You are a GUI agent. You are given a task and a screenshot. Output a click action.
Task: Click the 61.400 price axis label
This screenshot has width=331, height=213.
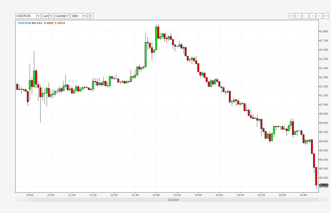323,68
